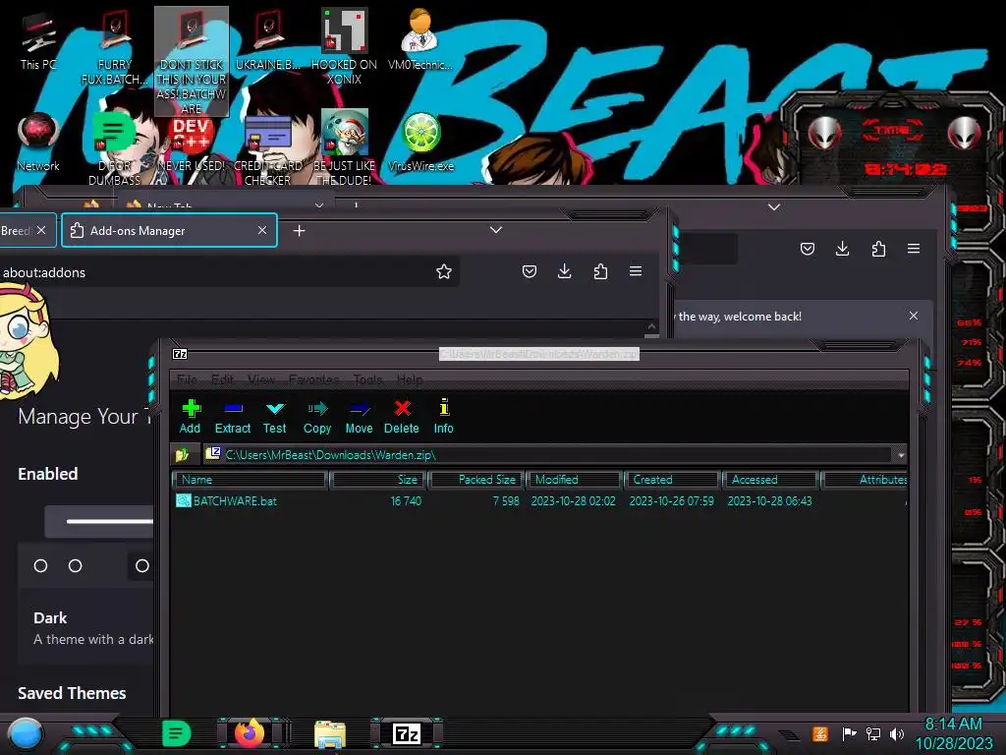Open Extensions in Add-ons Manager Firefox window
The width and height of the screenshot is (1006, 755).
(600, 271)
